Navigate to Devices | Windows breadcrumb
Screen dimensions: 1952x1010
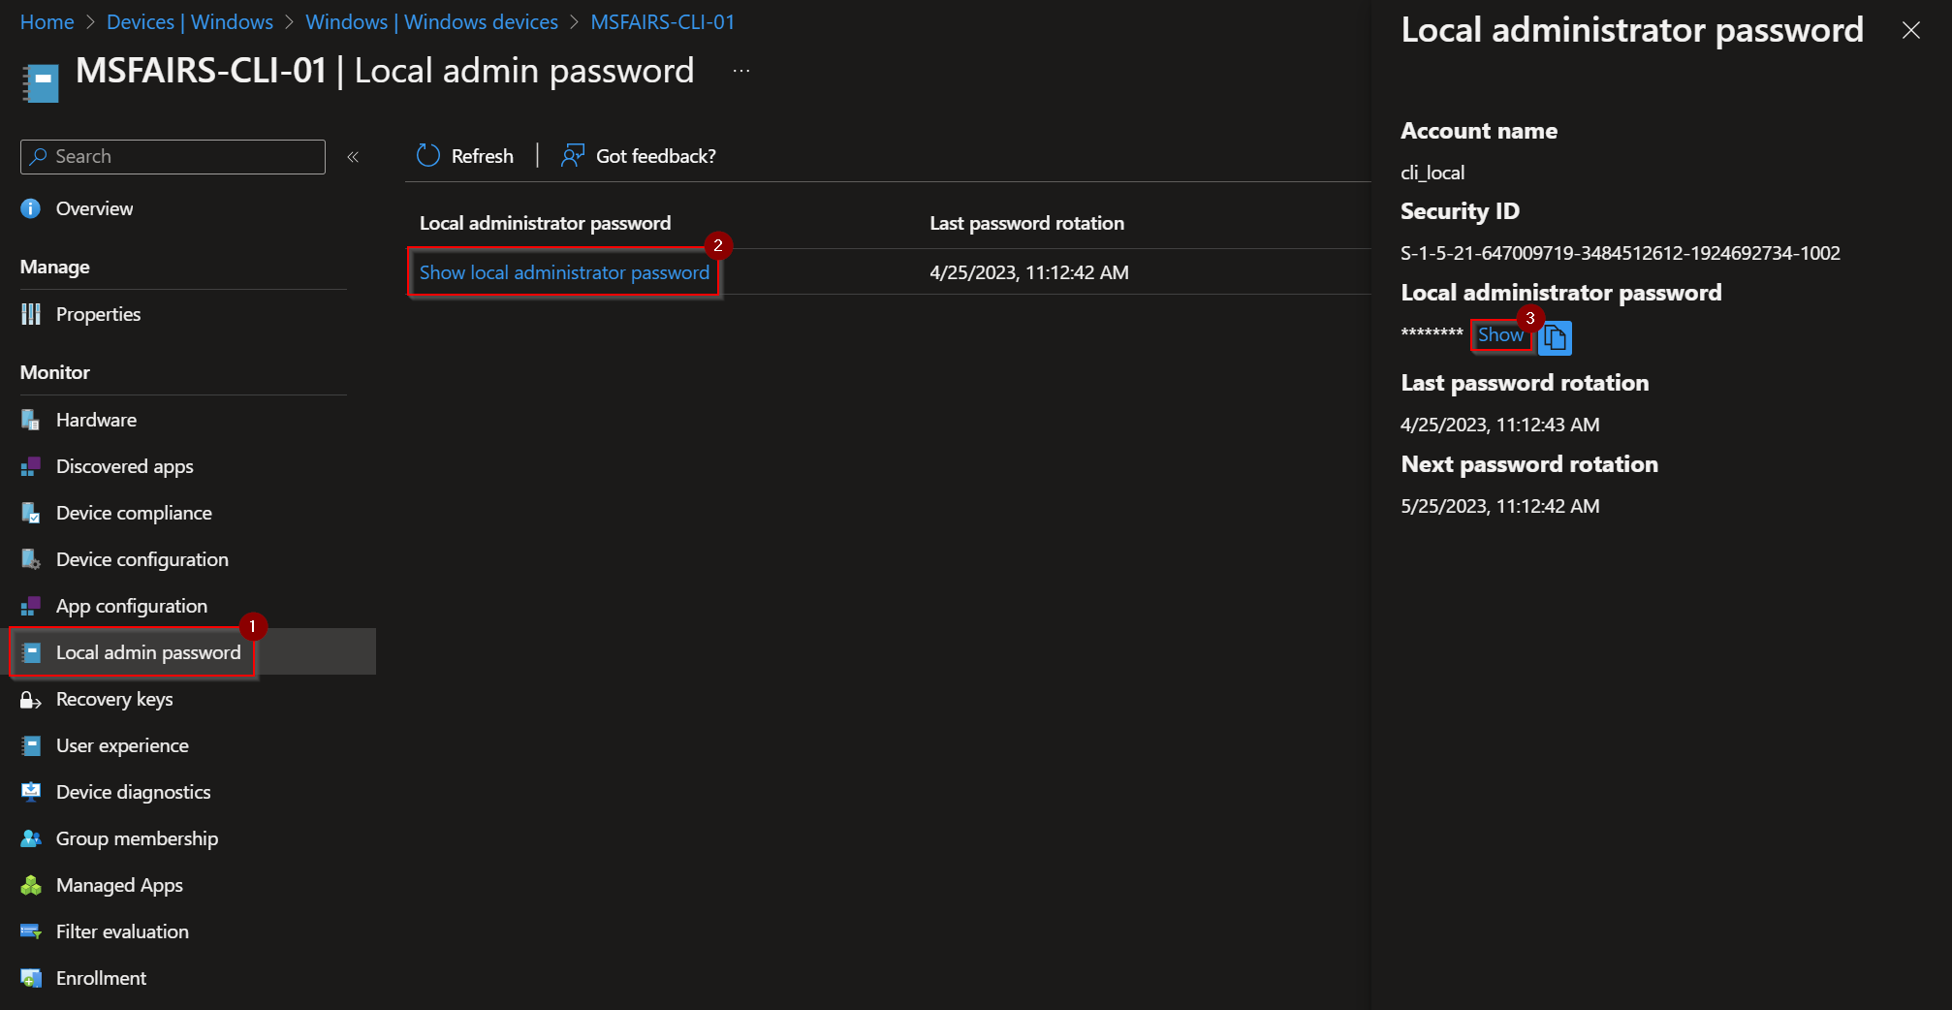pyautogui.click(x=190, y=22)
